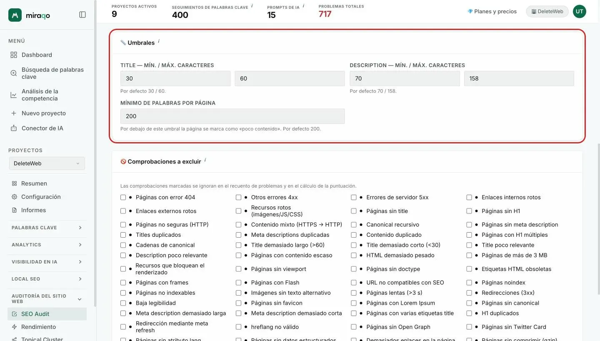Click the Rendimiento lightning bolt icon

(x=15, y=327)
